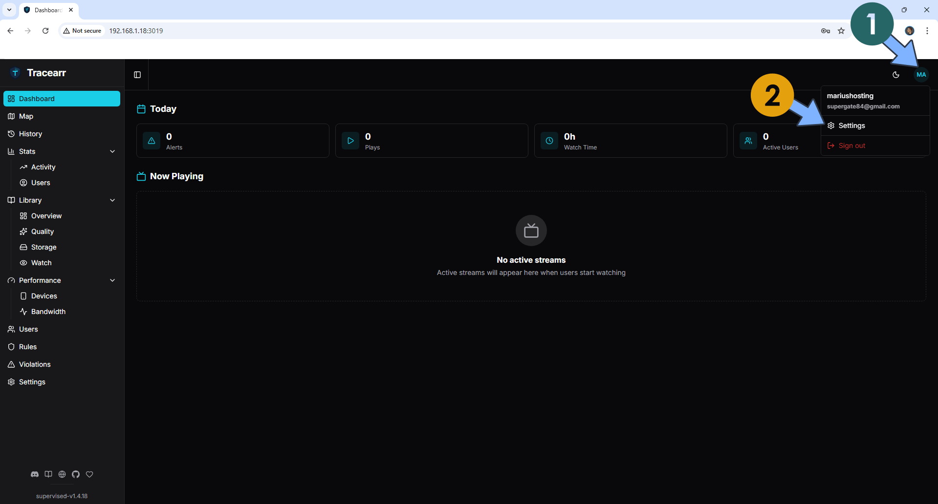Open the documentation book icon in sidebar footer
Viewport: 938px width, 504px height.
(x=48, y=474)
